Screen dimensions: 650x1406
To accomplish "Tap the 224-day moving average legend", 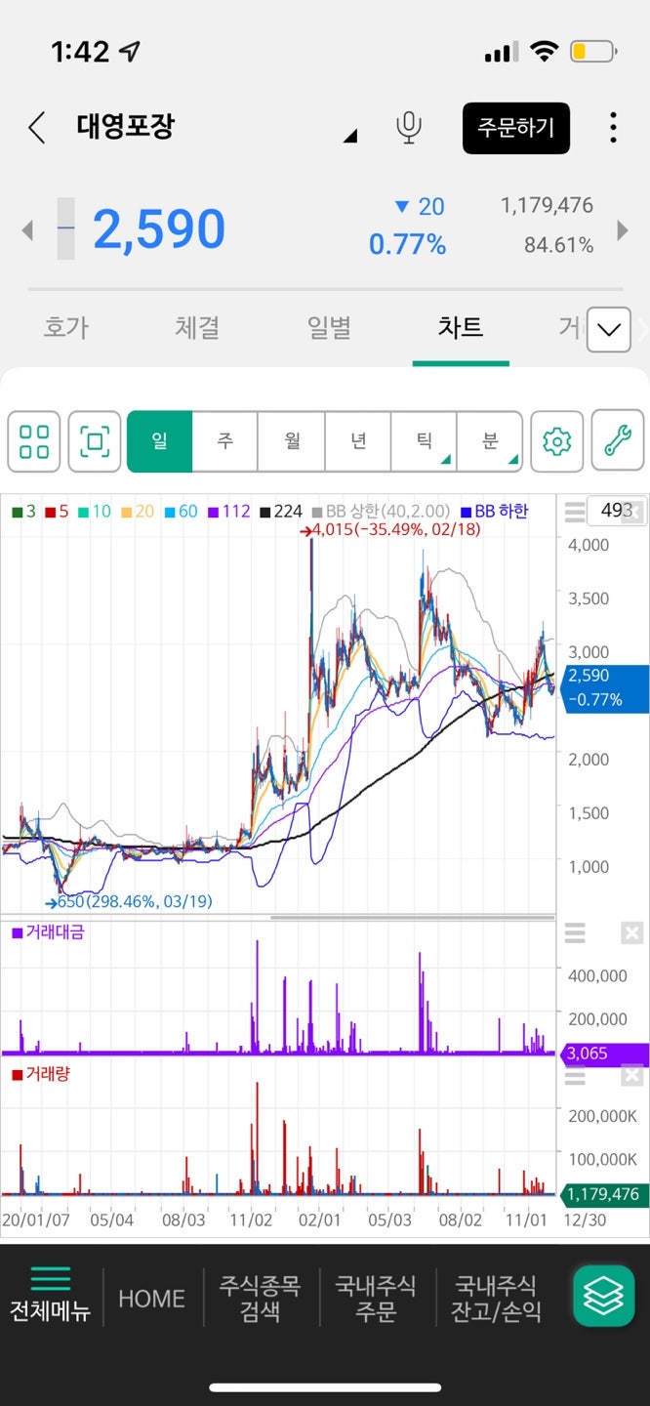I will coord(281,511).
